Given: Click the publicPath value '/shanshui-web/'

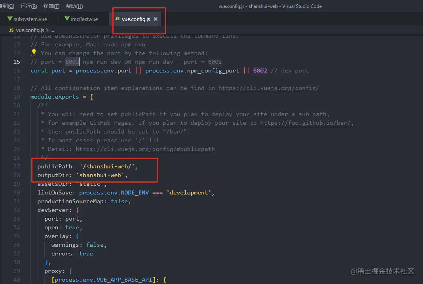Looking at the screenshot, I should (x=107, y=166).
